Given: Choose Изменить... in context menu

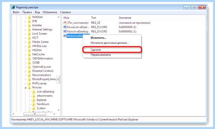Looking at the screenshot, I should pyautogui.click(x=112, y=38).
